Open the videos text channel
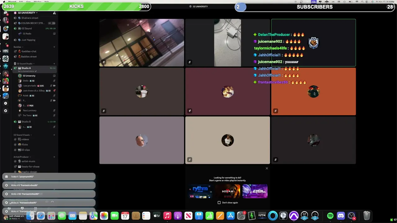 point(34,139)
